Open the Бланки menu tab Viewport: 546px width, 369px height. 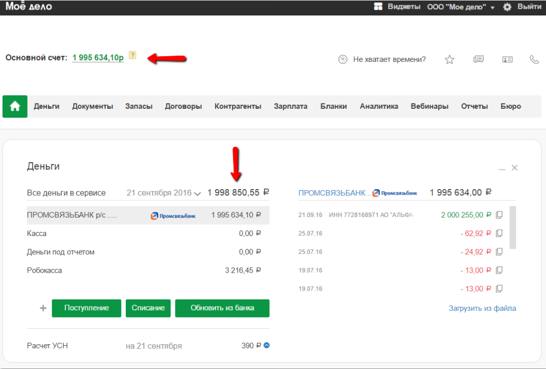[334, 106]
